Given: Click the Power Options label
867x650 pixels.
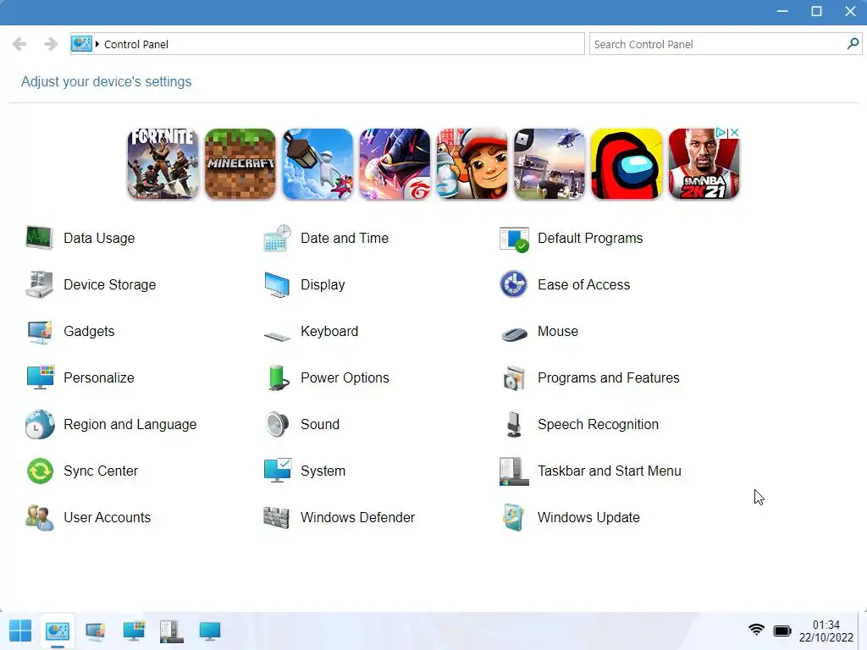Looking at the screenshot, I should tap(345, 377).
